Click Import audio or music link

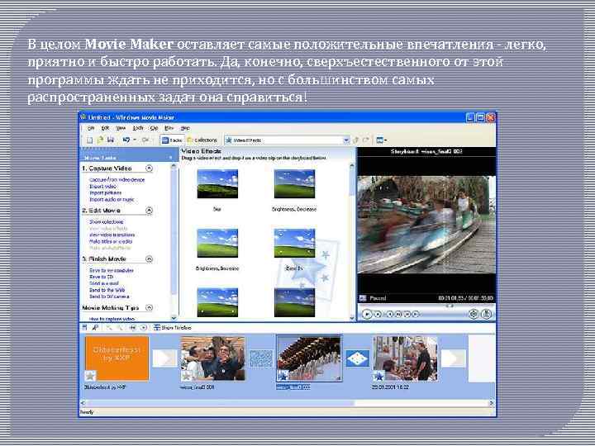(x=112, y=199)
